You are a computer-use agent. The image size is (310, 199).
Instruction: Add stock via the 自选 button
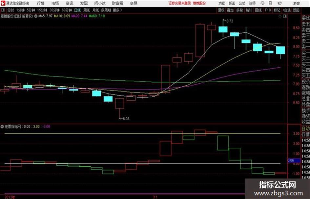click(287, 10)
